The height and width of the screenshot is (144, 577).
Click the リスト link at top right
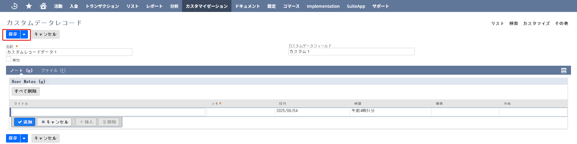(x=497, y=23)
